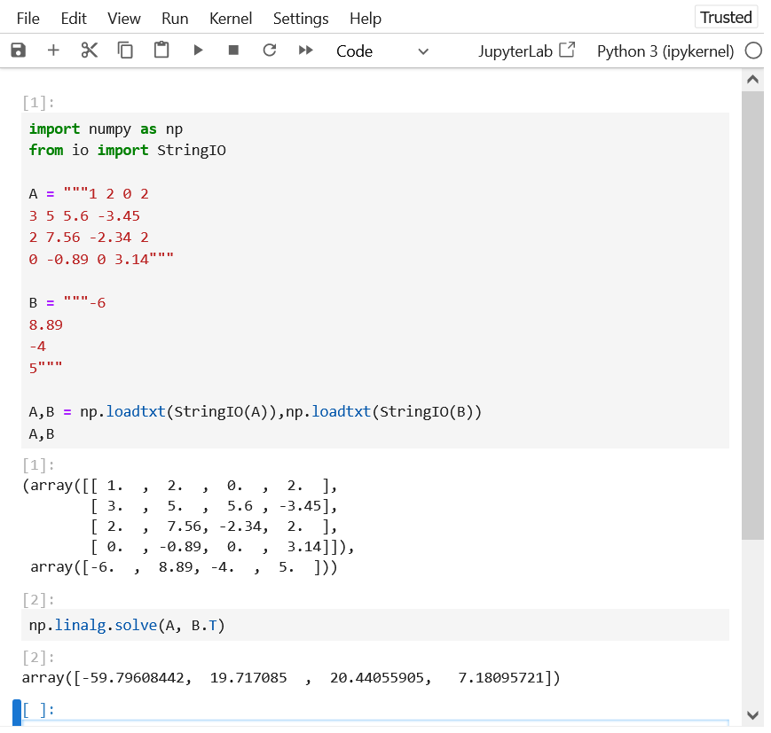Image resolution: width=771 pixels, height=733 pixels.
Task: Check the kernel status circle indicator
Action: tap(752, 51)
